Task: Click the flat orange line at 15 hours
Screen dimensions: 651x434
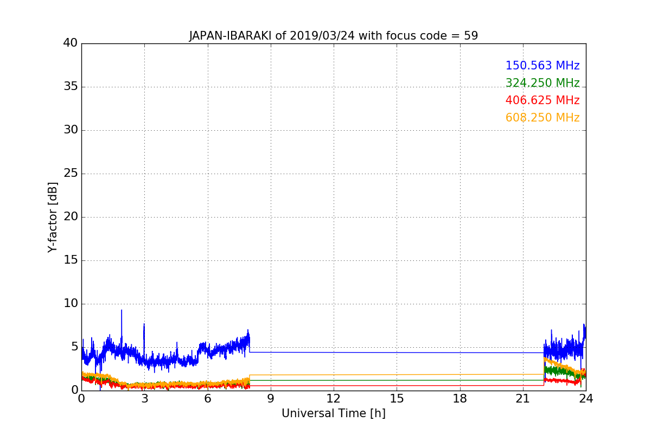Action: pos(397,374)
